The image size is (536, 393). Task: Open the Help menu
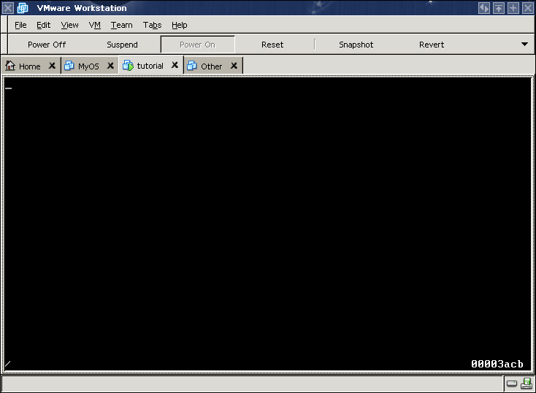click(180, 25)
